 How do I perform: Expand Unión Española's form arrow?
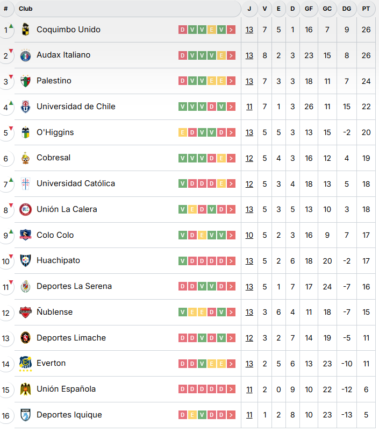(x=231, y=389)
